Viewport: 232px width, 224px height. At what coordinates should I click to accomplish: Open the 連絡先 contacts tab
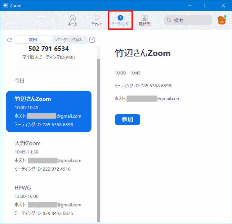[145, 20]
